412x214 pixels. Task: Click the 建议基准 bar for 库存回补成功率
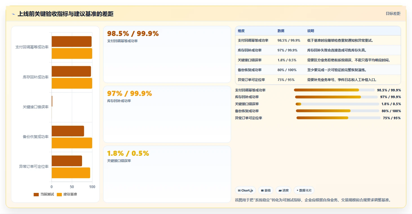72,83
